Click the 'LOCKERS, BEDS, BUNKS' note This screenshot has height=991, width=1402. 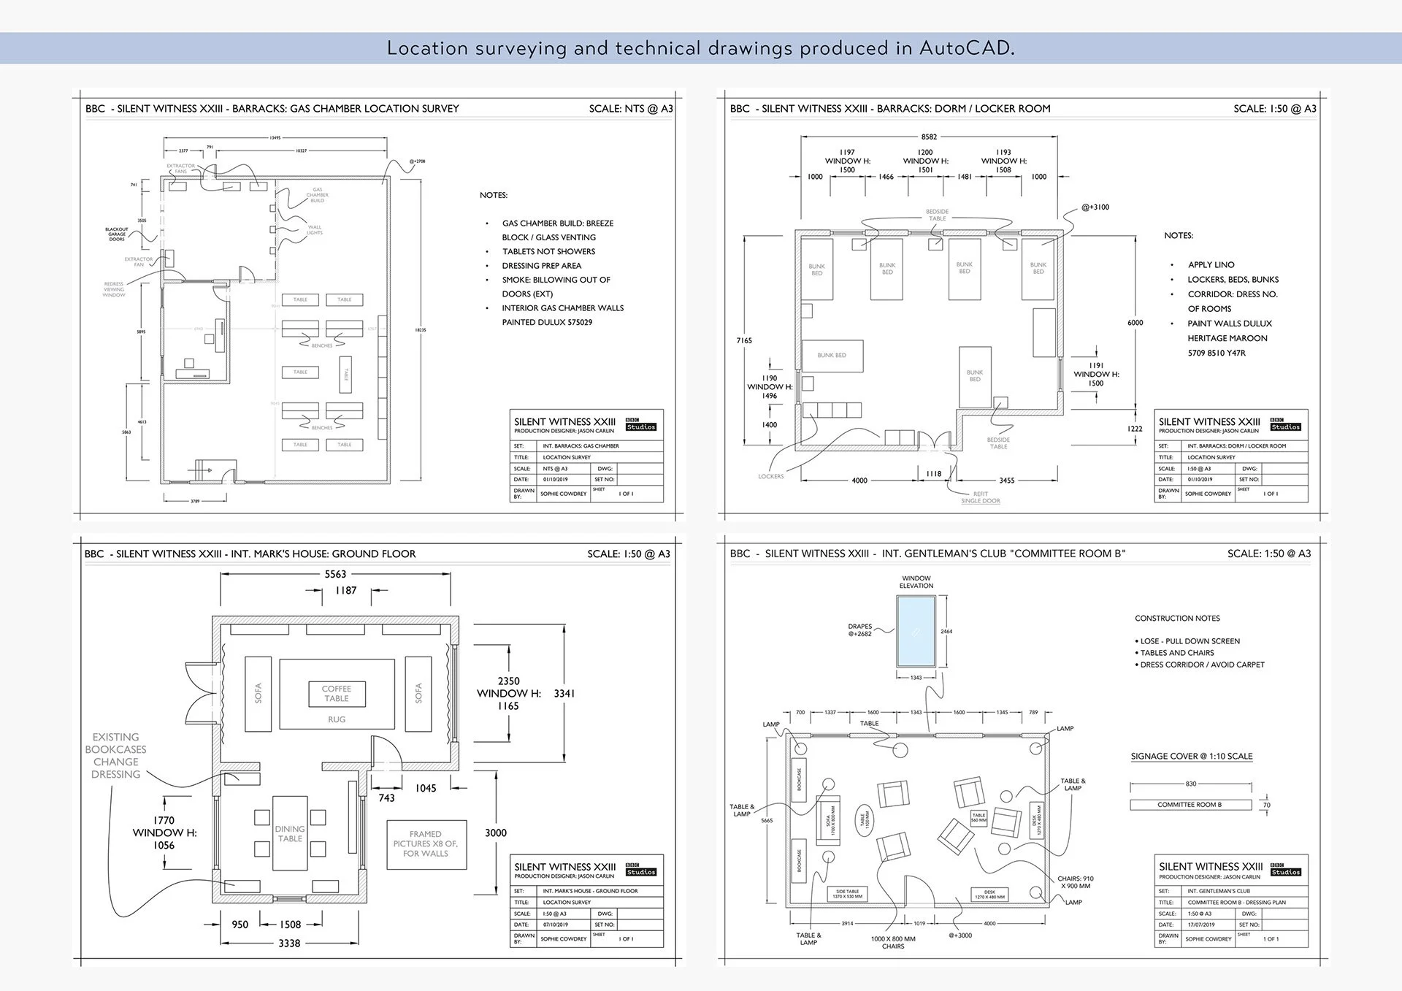(x=1233, y=279)
